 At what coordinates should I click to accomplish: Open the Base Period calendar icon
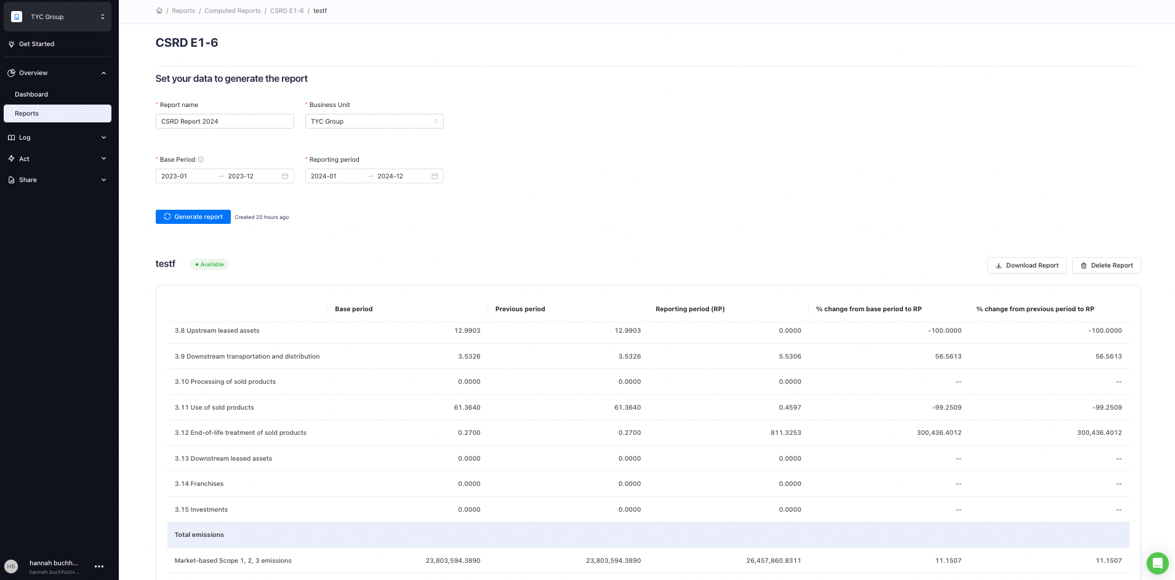pos(285,176)
